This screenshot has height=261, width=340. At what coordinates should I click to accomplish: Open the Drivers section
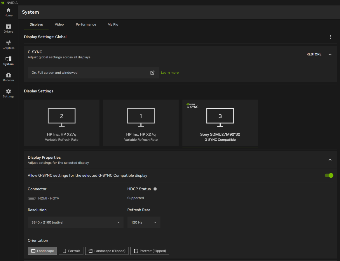point(8,29)
